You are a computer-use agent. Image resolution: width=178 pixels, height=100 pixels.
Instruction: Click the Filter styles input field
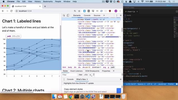pyautogui.click(x=70, y=75)
